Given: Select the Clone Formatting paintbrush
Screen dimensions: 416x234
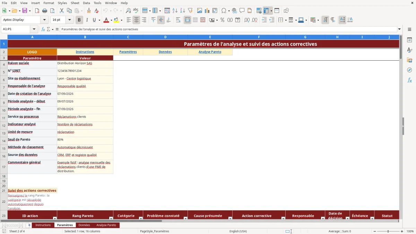Looking at the screenshot, I should coord(89,11).
